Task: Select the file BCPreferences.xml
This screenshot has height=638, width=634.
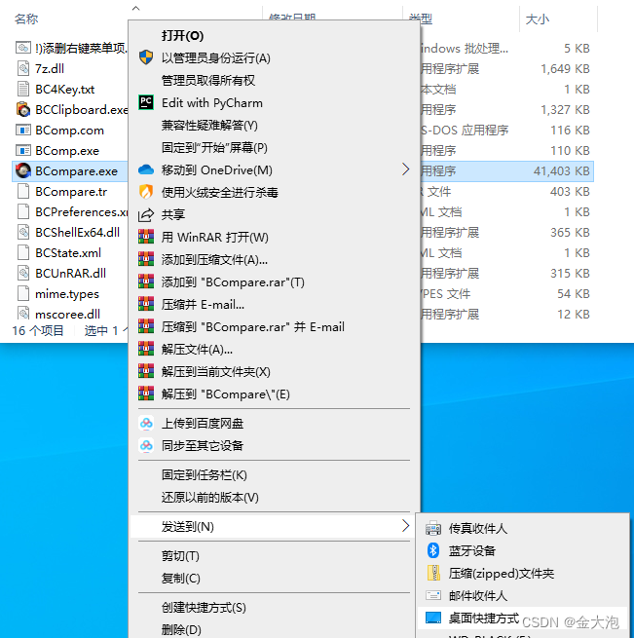Action: [81, 211]
